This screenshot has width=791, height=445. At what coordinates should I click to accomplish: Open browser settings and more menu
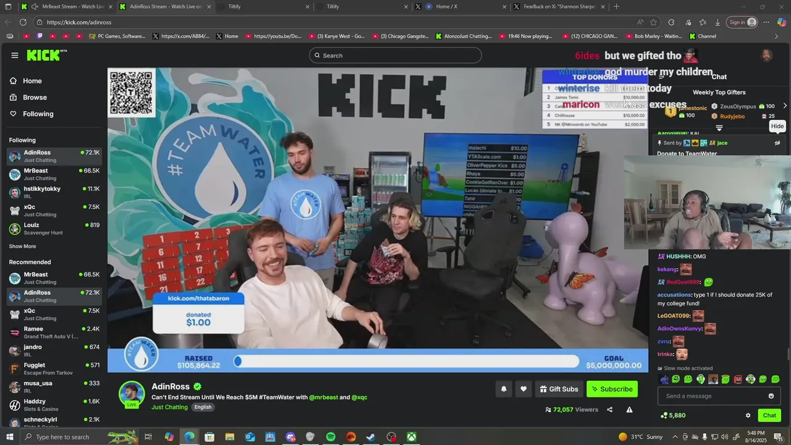tap(766, 22)
